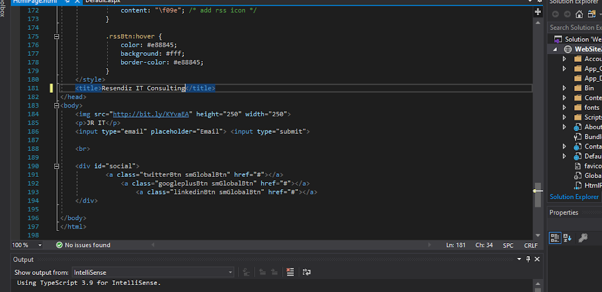Click the Properties panel title
The image size is (602, 292).
click(x=564, y=213)
